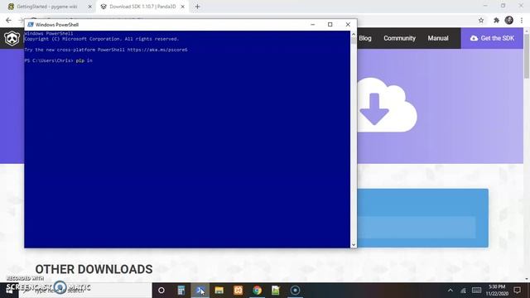The width and height of the screenshot is (530, 298).
Task: Close the Download SDK Panda3D tab
Action: click(x=182, y=7)
